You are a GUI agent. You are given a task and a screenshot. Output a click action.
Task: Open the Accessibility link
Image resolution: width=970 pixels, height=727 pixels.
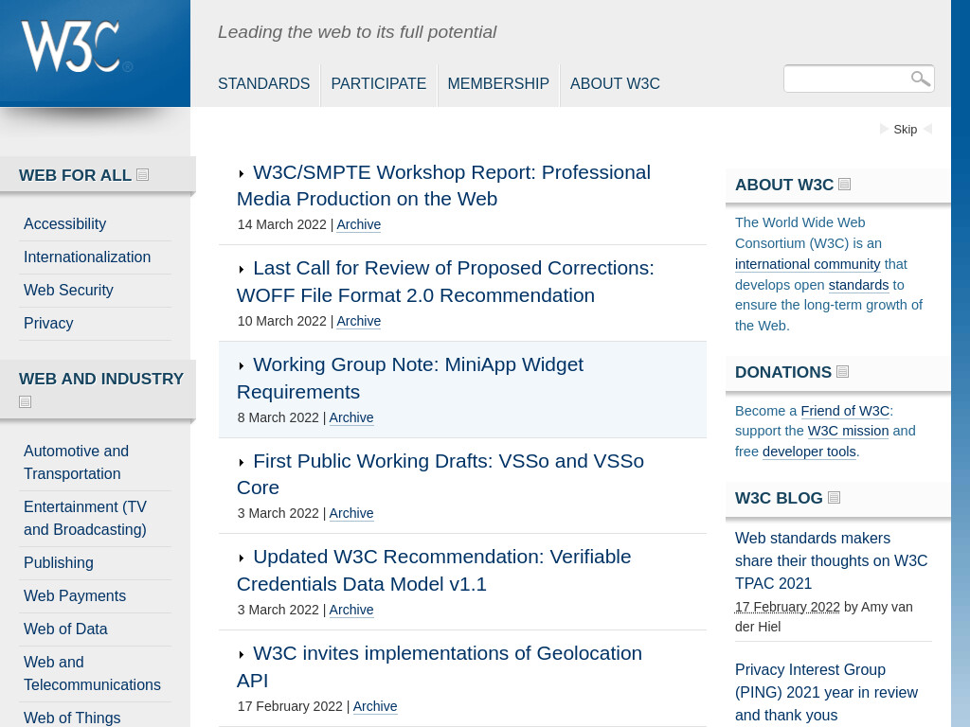(65, 223)
